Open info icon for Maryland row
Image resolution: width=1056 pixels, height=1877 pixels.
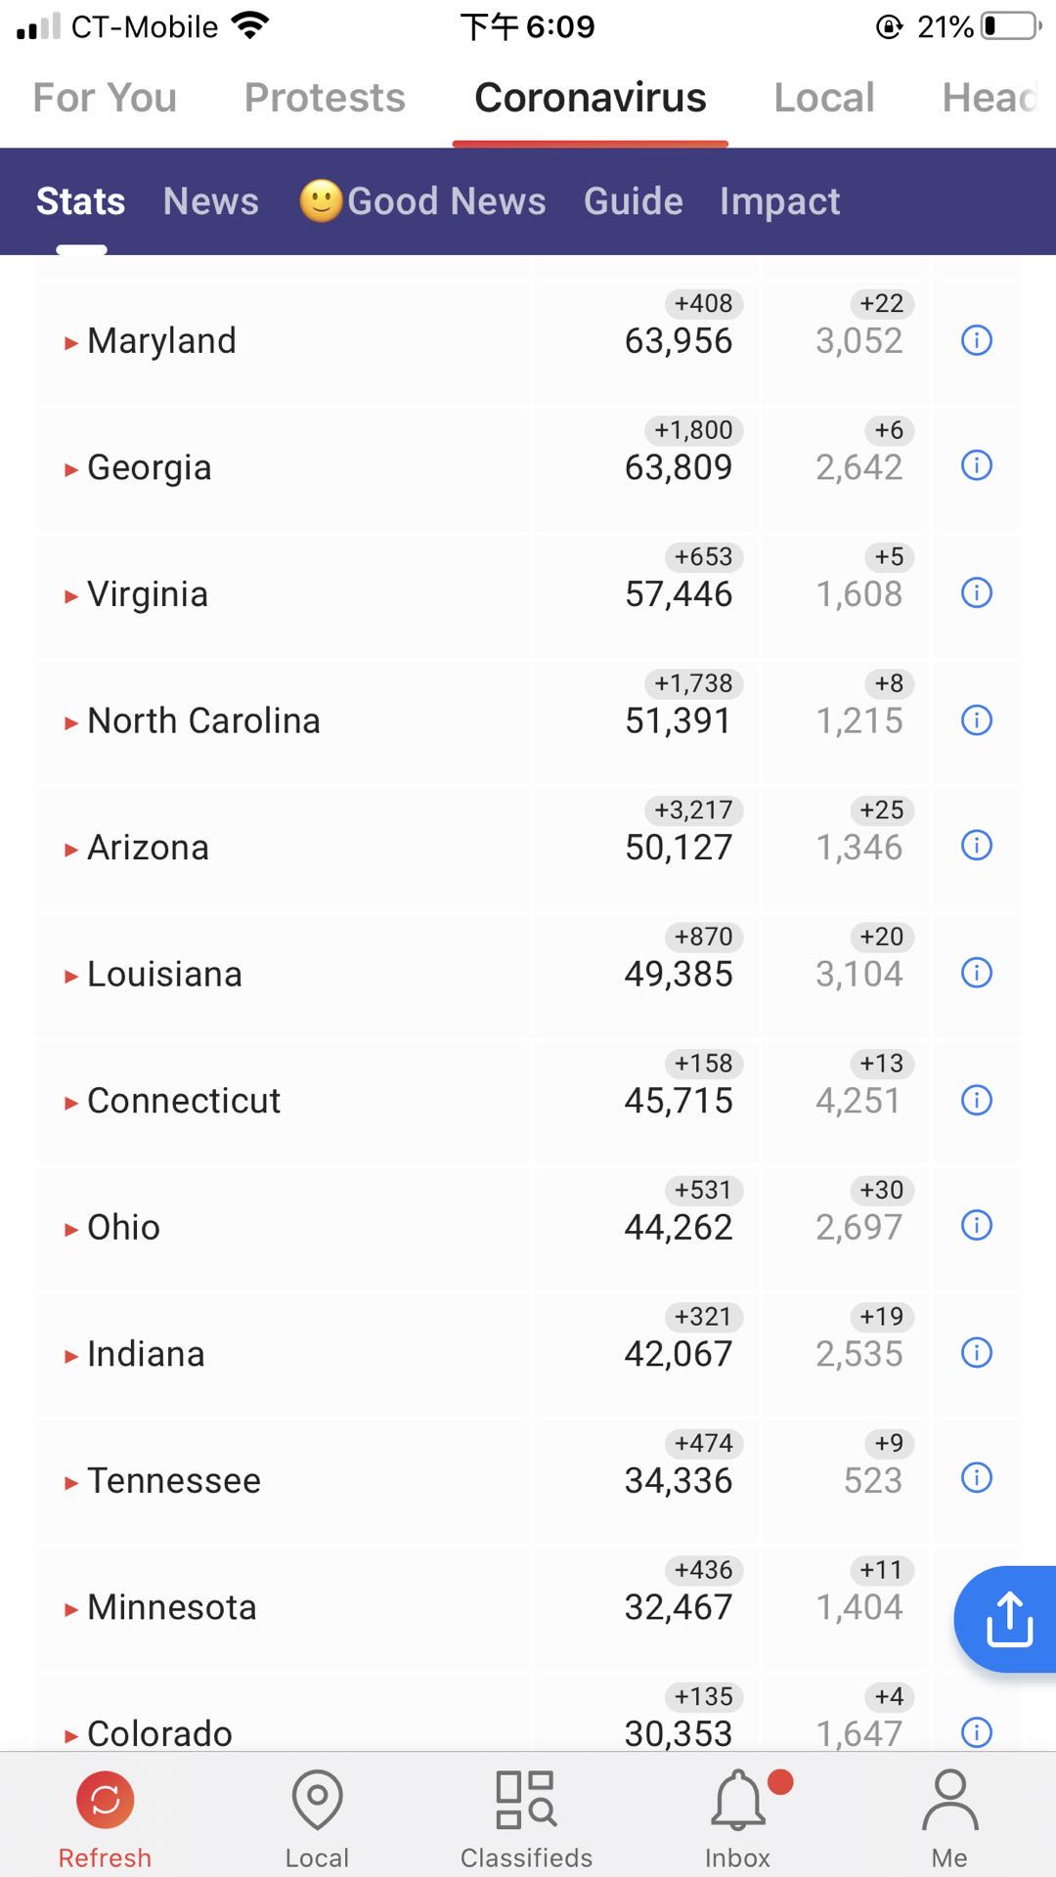tap(977, 340)
